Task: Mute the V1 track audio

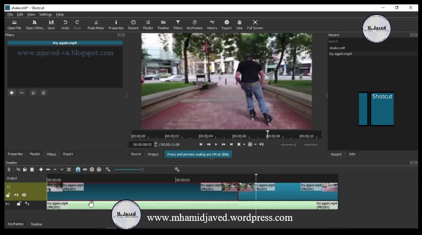Action: pos(16,195)
